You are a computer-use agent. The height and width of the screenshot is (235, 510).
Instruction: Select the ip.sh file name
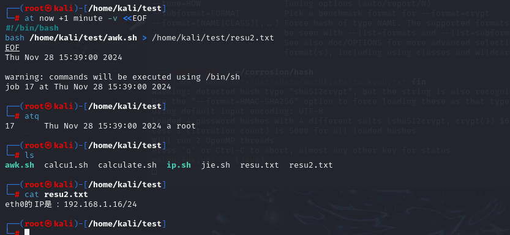(x=179, y=165)
